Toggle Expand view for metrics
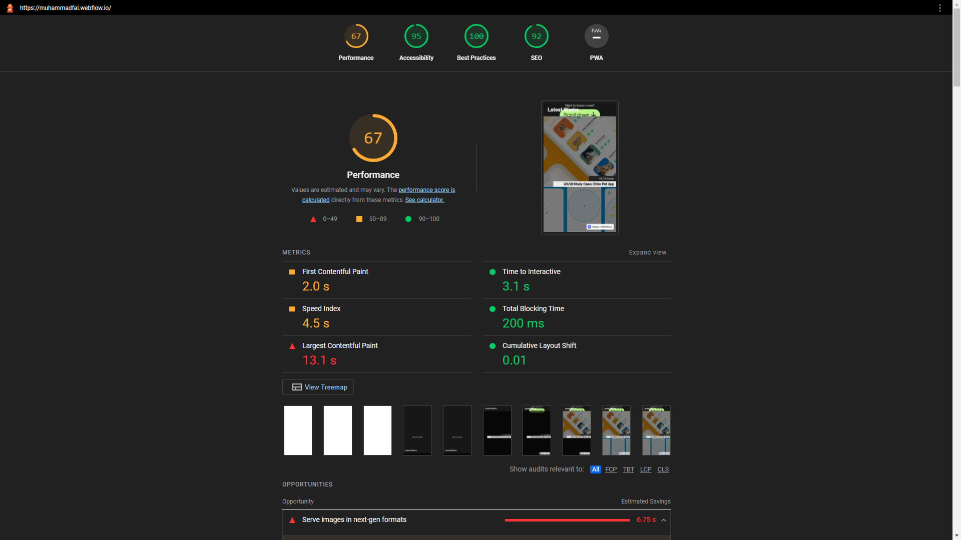This screenshot has height=540, width=961. [647, 252]
